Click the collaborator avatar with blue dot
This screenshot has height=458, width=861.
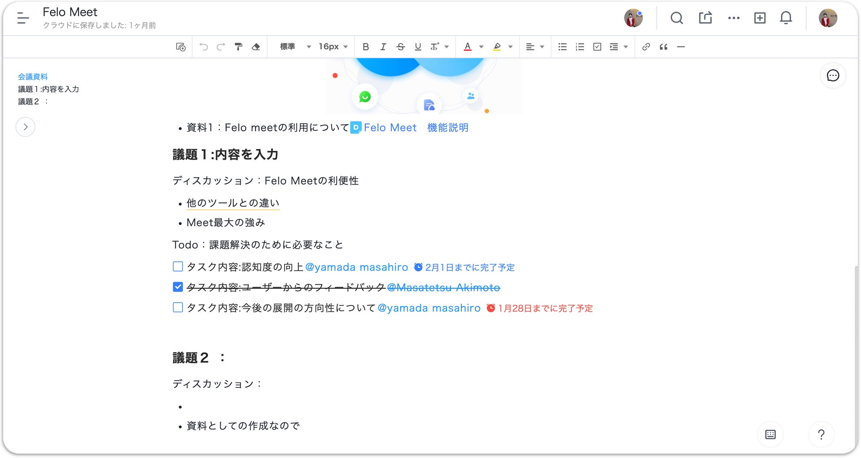(x=633, y=18)
